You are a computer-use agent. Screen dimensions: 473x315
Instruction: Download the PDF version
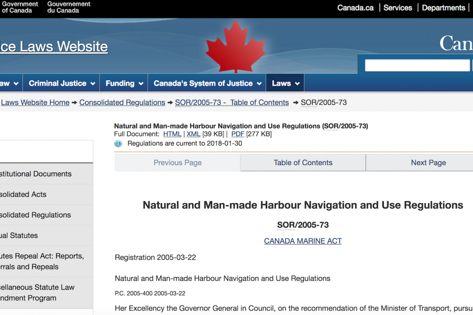tap(238, 134)
